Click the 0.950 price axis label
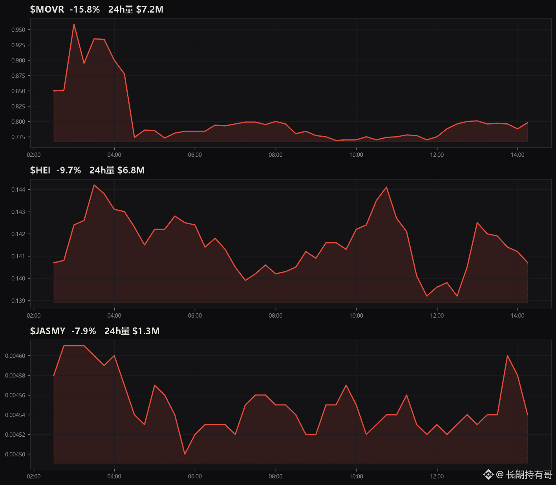This screenshot has height=485, width=556. [x=18, y=30]
